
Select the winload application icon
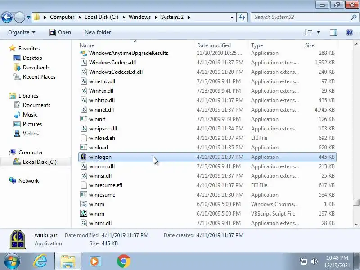pyautogui.click(x=84, y=148)
